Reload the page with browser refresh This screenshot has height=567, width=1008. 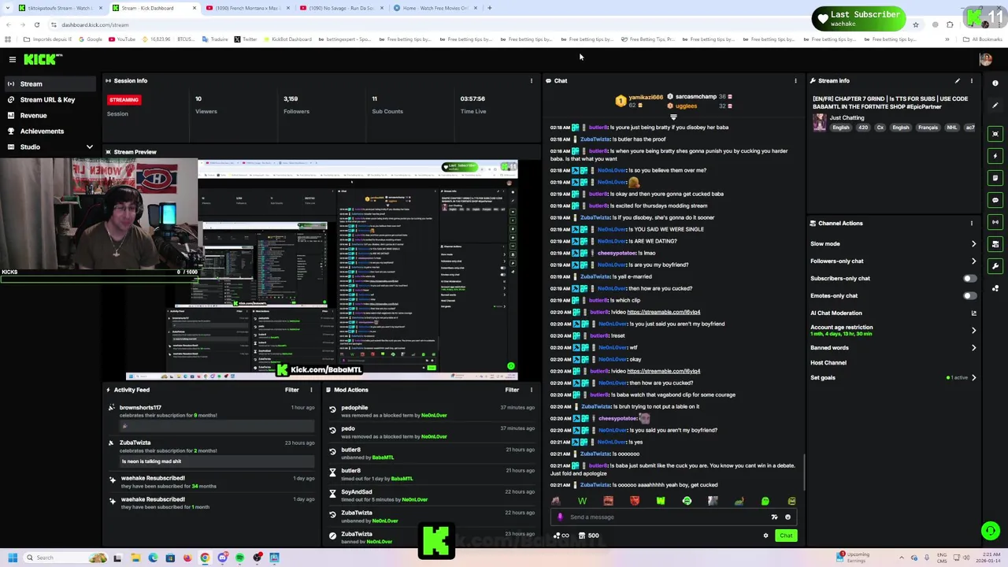pos(36,24)
